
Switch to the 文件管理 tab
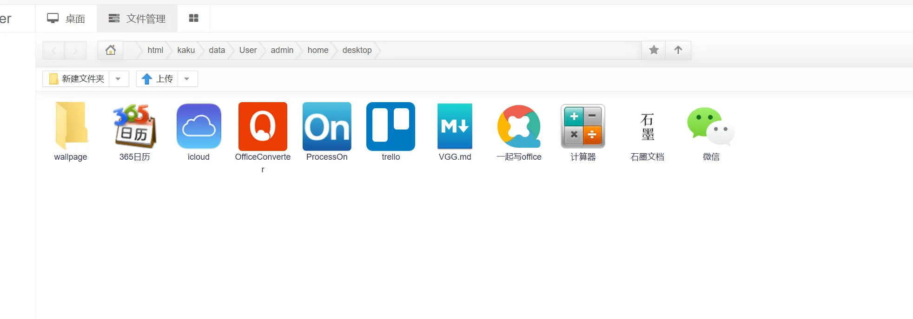pos(137,19)
